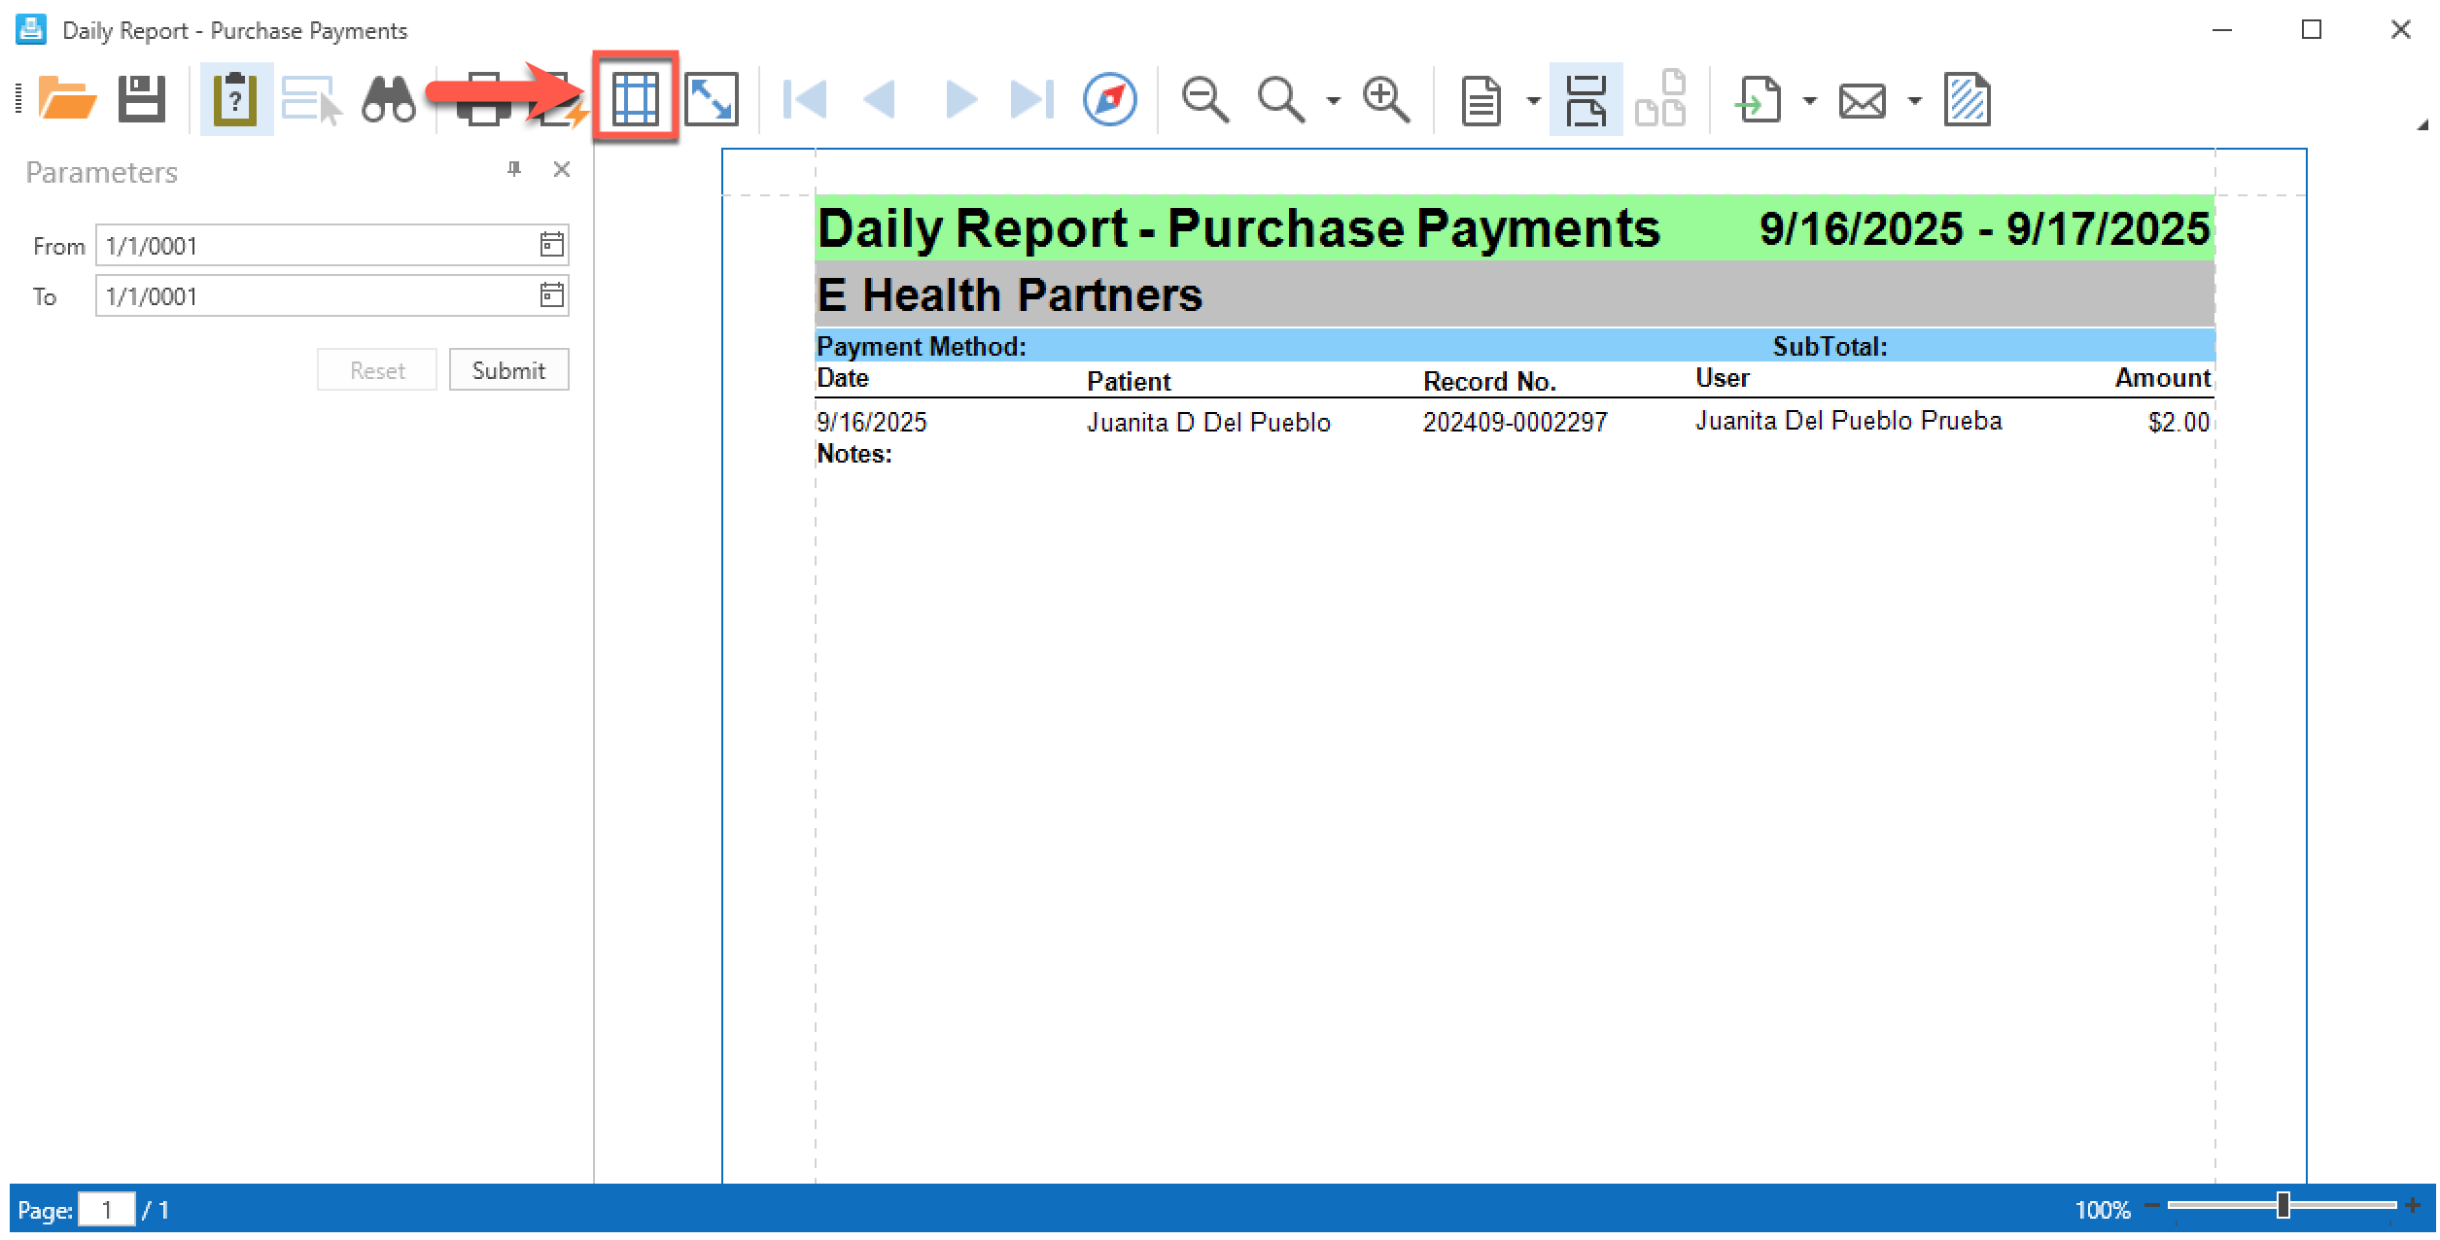This screenshot has width=2440, height=1240.
Task: Click the Open folder icon
Action: coord(66,99)
